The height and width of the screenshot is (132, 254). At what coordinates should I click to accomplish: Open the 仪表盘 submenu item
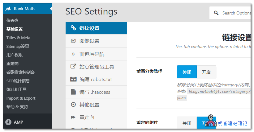(13, 20)
